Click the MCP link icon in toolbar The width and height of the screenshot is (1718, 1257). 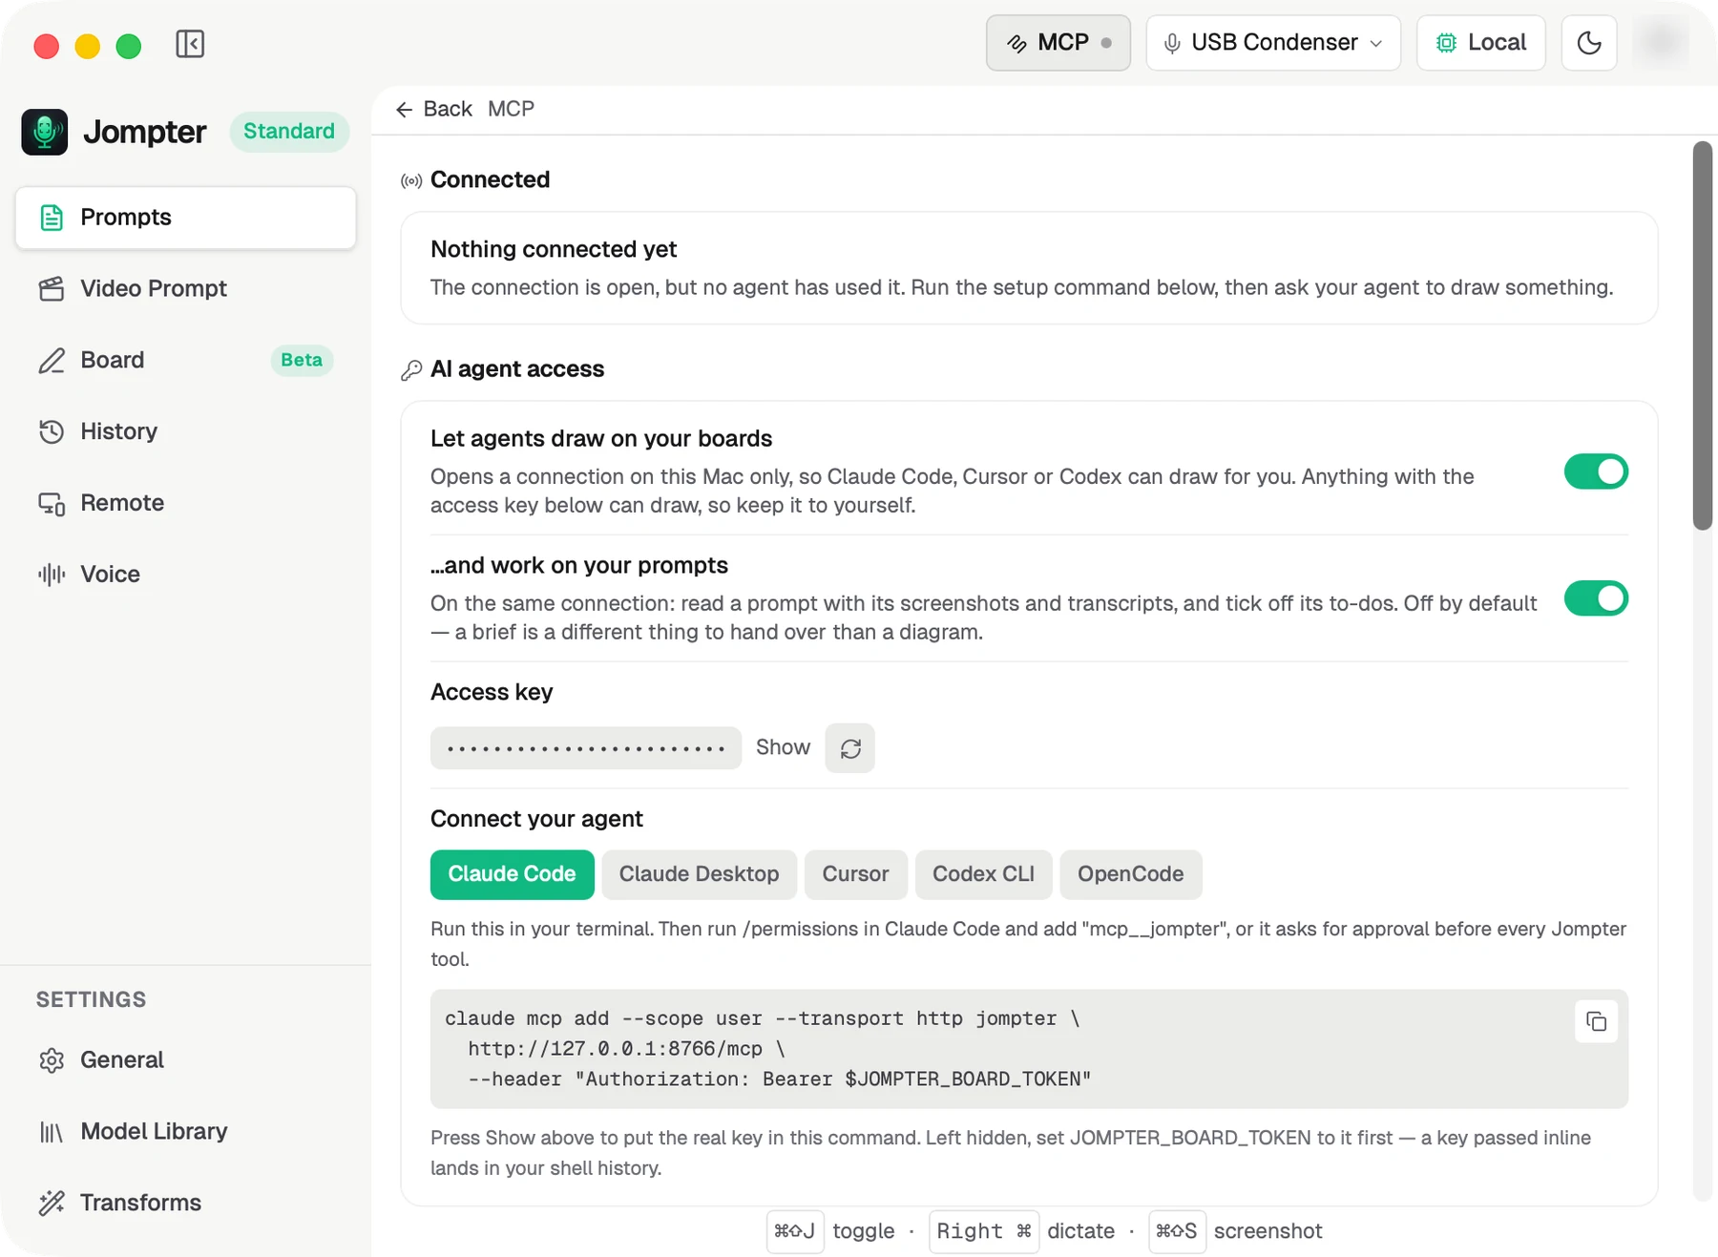click(x=1017, y=43)
